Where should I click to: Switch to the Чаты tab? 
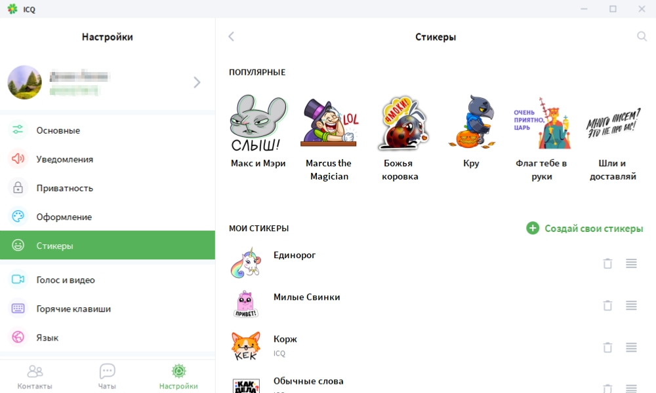click(x=107, y=377)
